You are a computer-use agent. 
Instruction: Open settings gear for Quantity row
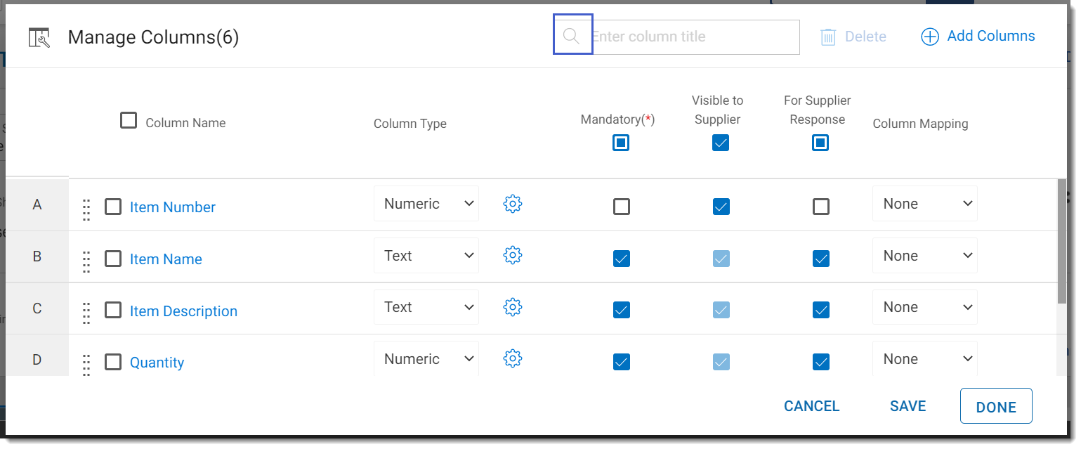click(x=513, y=358)
